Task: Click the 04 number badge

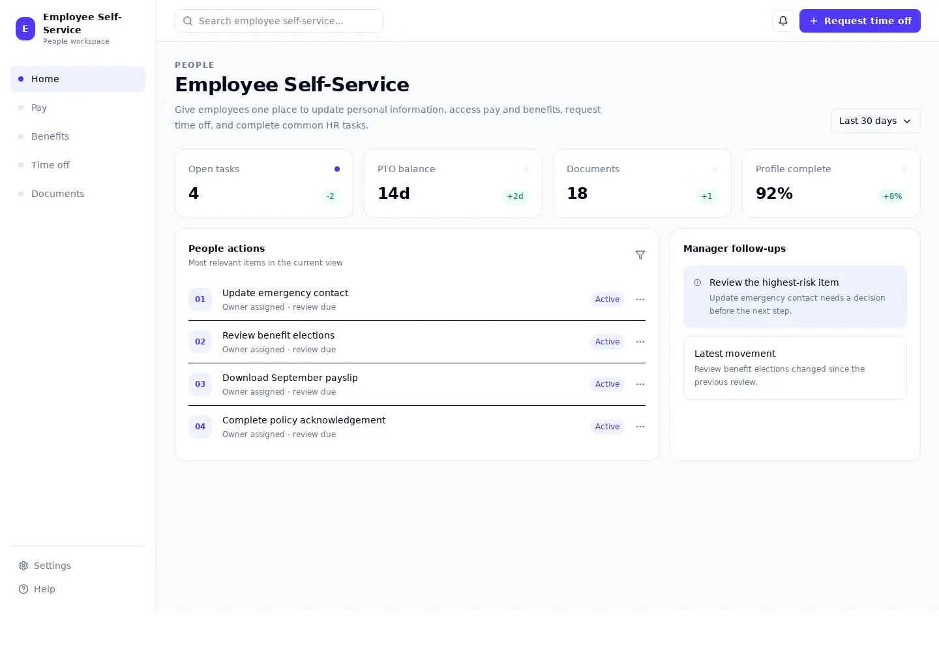Action: point(200,427)
